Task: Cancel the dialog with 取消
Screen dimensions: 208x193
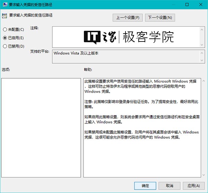Action: tap(170, 186)
